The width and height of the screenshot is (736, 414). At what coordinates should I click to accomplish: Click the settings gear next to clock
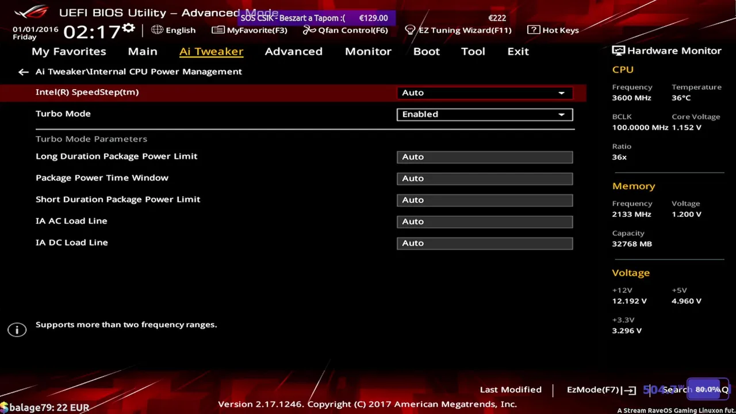129,29
